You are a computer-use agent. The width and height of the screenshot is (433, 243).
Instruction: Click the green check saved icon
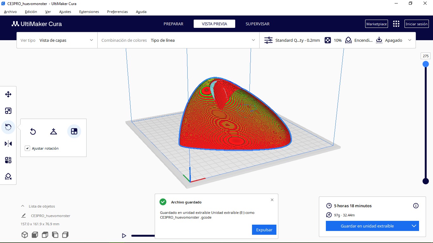tap(163, 202)
